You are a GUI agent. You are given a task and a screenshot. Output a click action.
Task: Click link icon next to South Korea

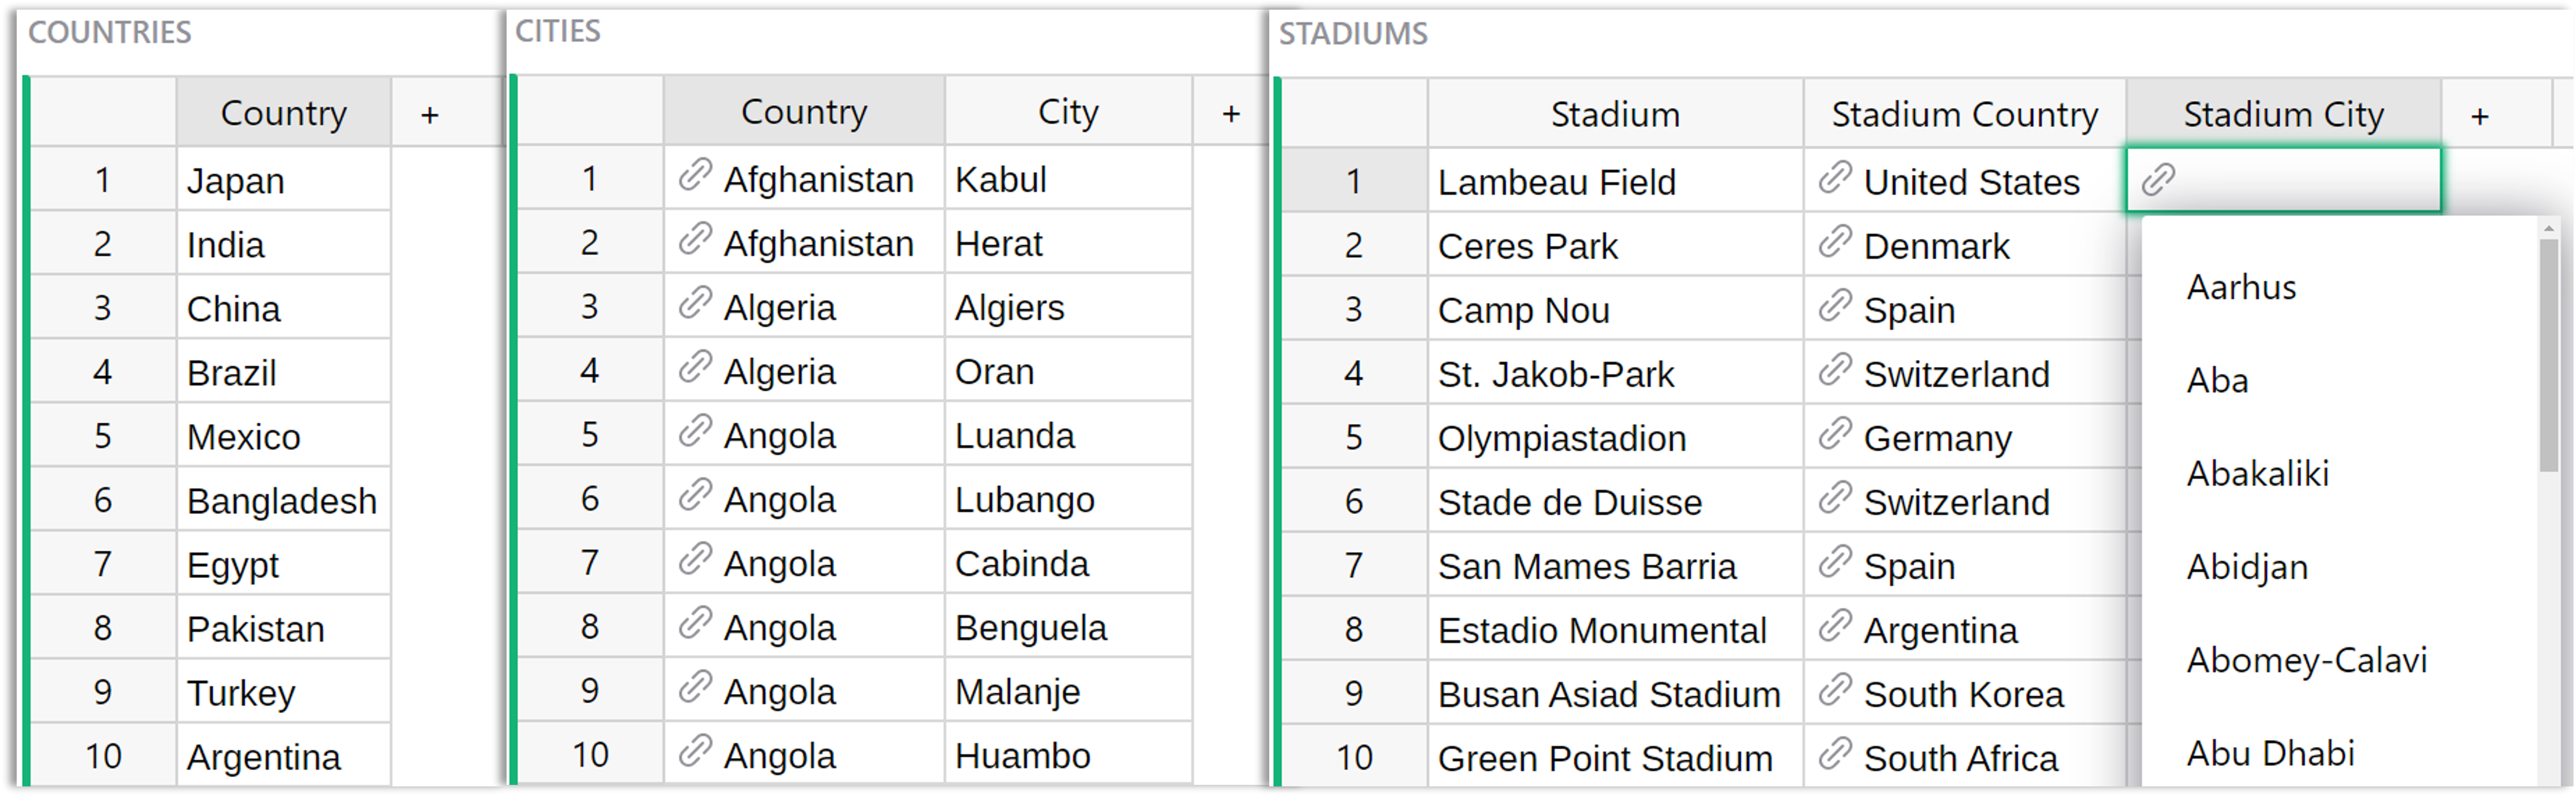tap(1835, 691)
